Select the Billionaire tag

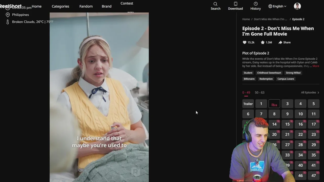pos(249,79)
